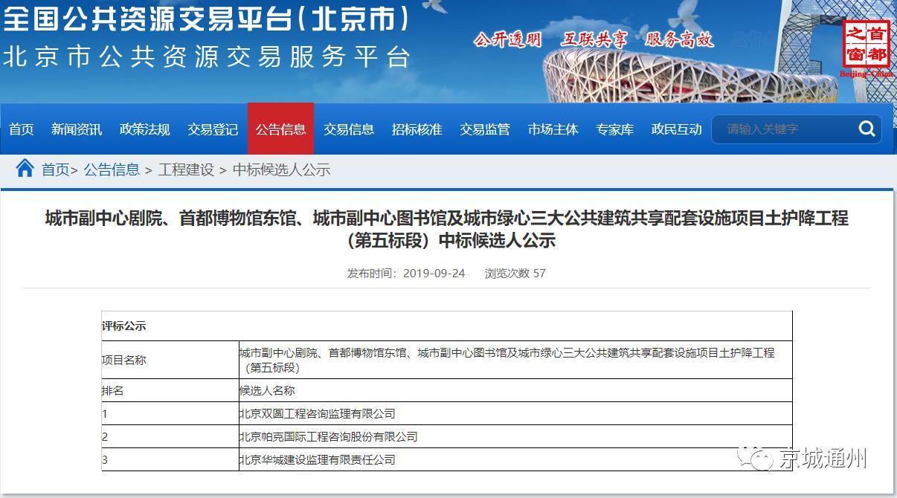This screenshot has height=498, width=897.
Task: Click the project name value cell
Action: [515, 360]
